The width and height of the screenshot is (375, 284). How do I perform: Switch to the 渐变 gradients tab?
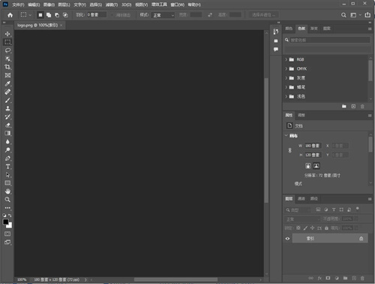pyautogui.click(x=314, y=29)
